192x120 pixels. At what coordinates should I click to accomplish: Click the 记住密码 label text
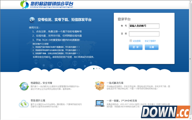coord(137,41)
